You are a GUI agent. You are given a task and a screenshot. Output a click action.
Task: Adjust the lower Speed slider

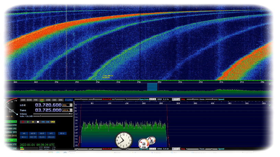coord(211,149)
